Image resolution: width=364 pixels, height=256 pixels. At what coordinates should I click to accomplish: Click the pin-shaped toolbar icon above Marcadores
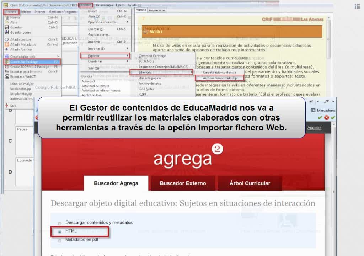[x=326, y=101]
